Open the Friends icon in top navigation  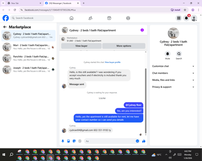[x=90, y=18]
